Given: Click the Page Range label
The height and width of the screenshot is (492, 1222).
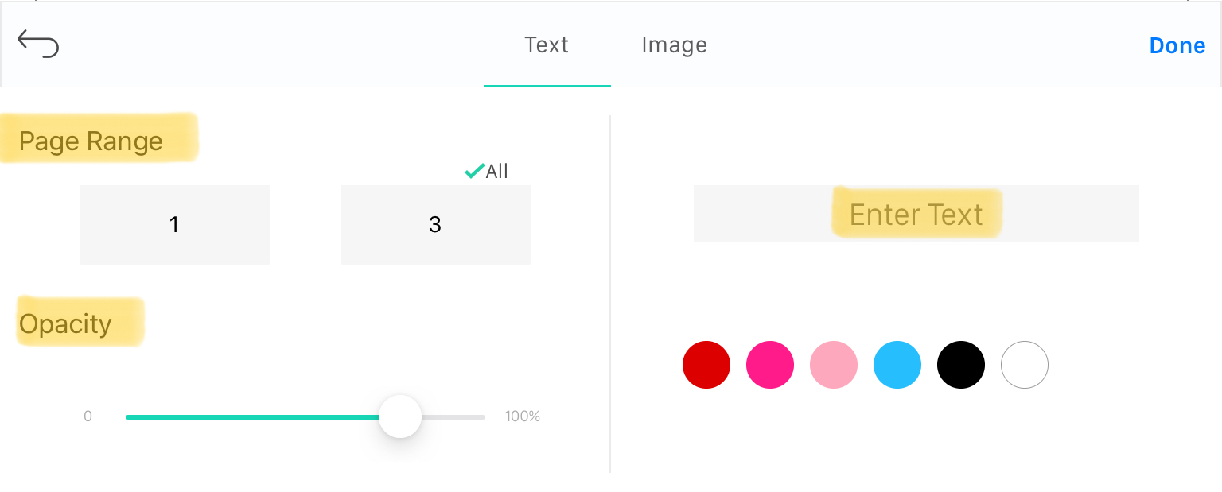Looking at the screenshot, I should pyautogui.click(x=91, y=141).
